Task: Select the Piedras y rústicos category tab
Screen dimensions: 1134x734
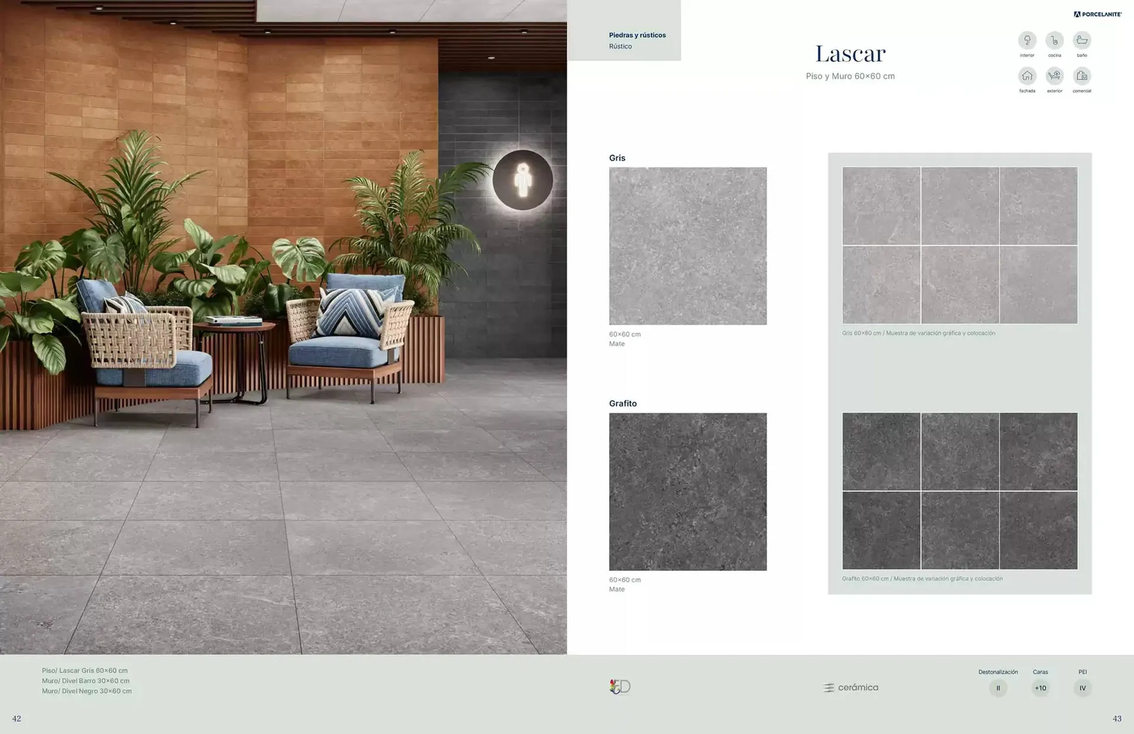Action: (637, 35)
